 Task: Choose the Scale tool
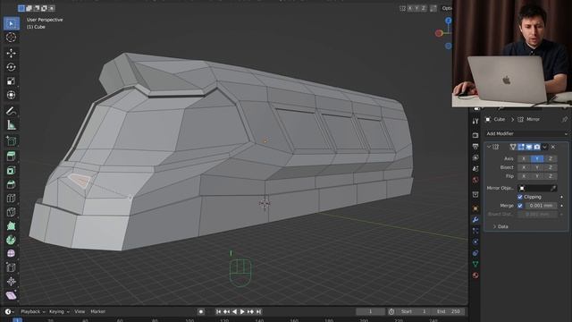click(12, 81)
